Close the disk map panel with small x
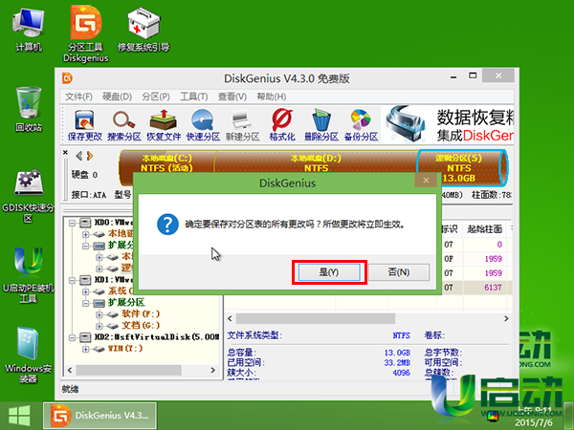The height and width of the screenshot is (430, 574). (x=65, y=152)
